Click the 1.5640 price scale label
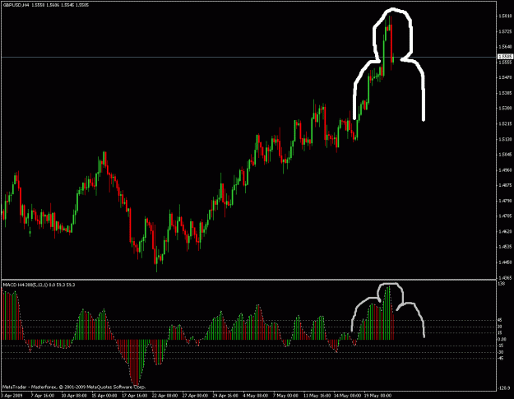The height and width of the screenshot is (399, 514). (505, 47)
